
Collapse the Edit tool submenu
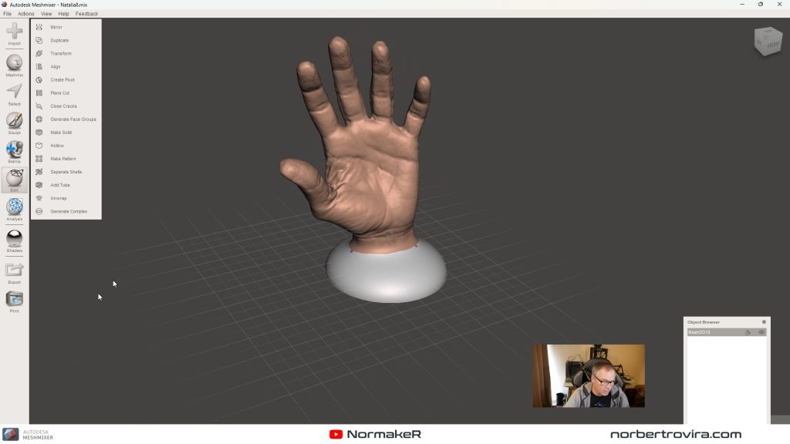[x=14, y=179]
